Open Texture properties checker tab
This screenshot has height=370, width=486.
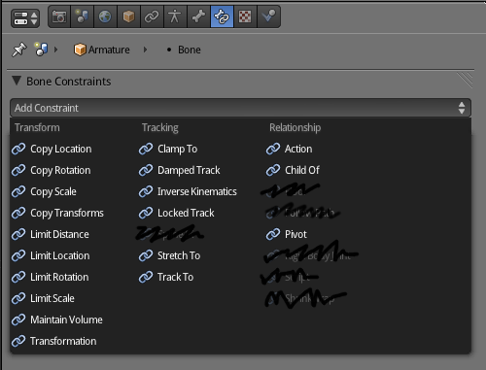[245, 17]
